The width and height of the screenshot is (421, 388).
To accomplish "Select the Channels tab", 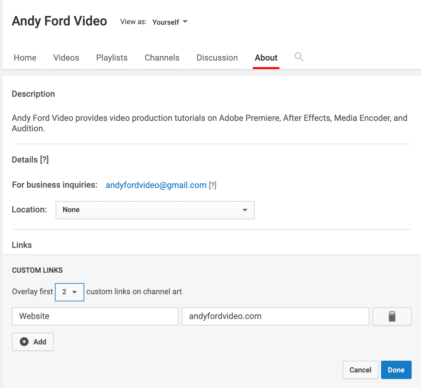I will coord(162,58).
